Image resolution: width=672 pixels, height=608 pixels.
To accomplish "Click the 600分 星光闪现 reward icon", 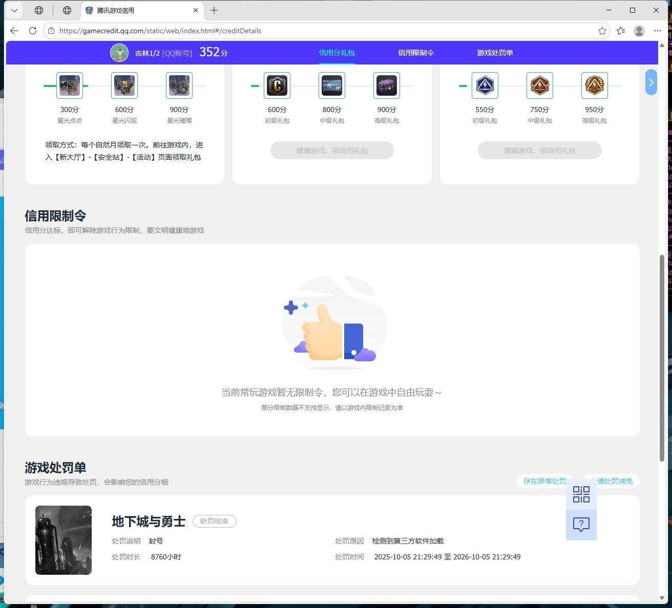I will point(124,85).
